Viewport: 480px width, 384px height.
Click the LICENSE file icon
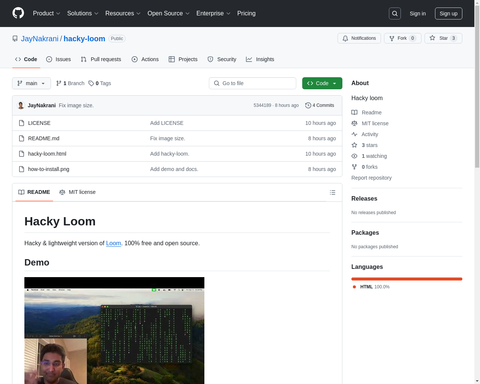coord(22,123)
